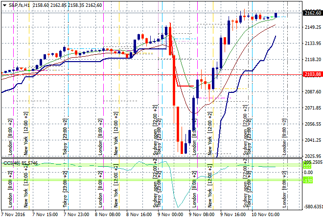Select the current price tag 2162.60
Screen dimensions: 323x220
coord(313,13)
